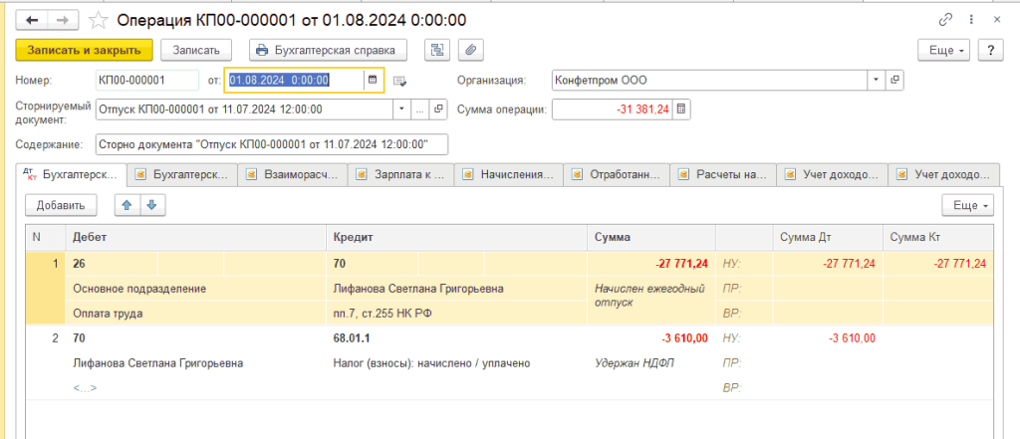Click the paperclip attached files icon

pyautogui.click(x=467, y=50)
